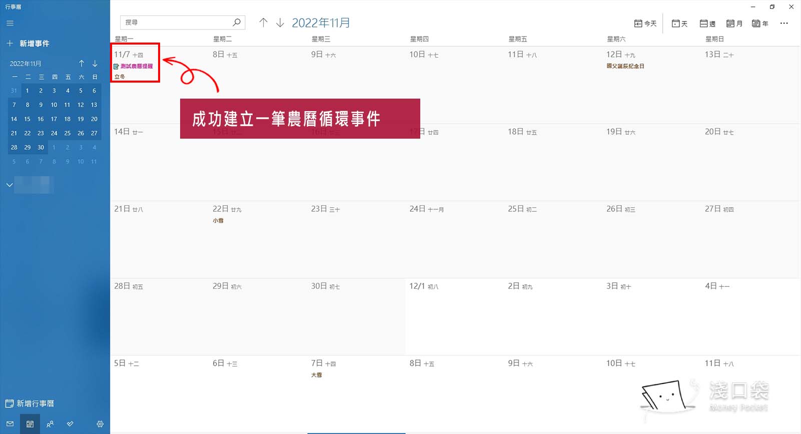Screen dimensions: 801x434
Task: Navigate to previous month with up arrow
Action: 264,23
